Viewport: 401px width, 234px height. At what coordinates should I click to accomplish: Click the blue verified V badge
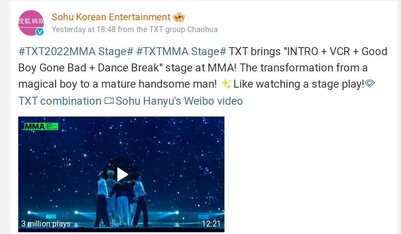pyautogui.click(x=39, y=32)
